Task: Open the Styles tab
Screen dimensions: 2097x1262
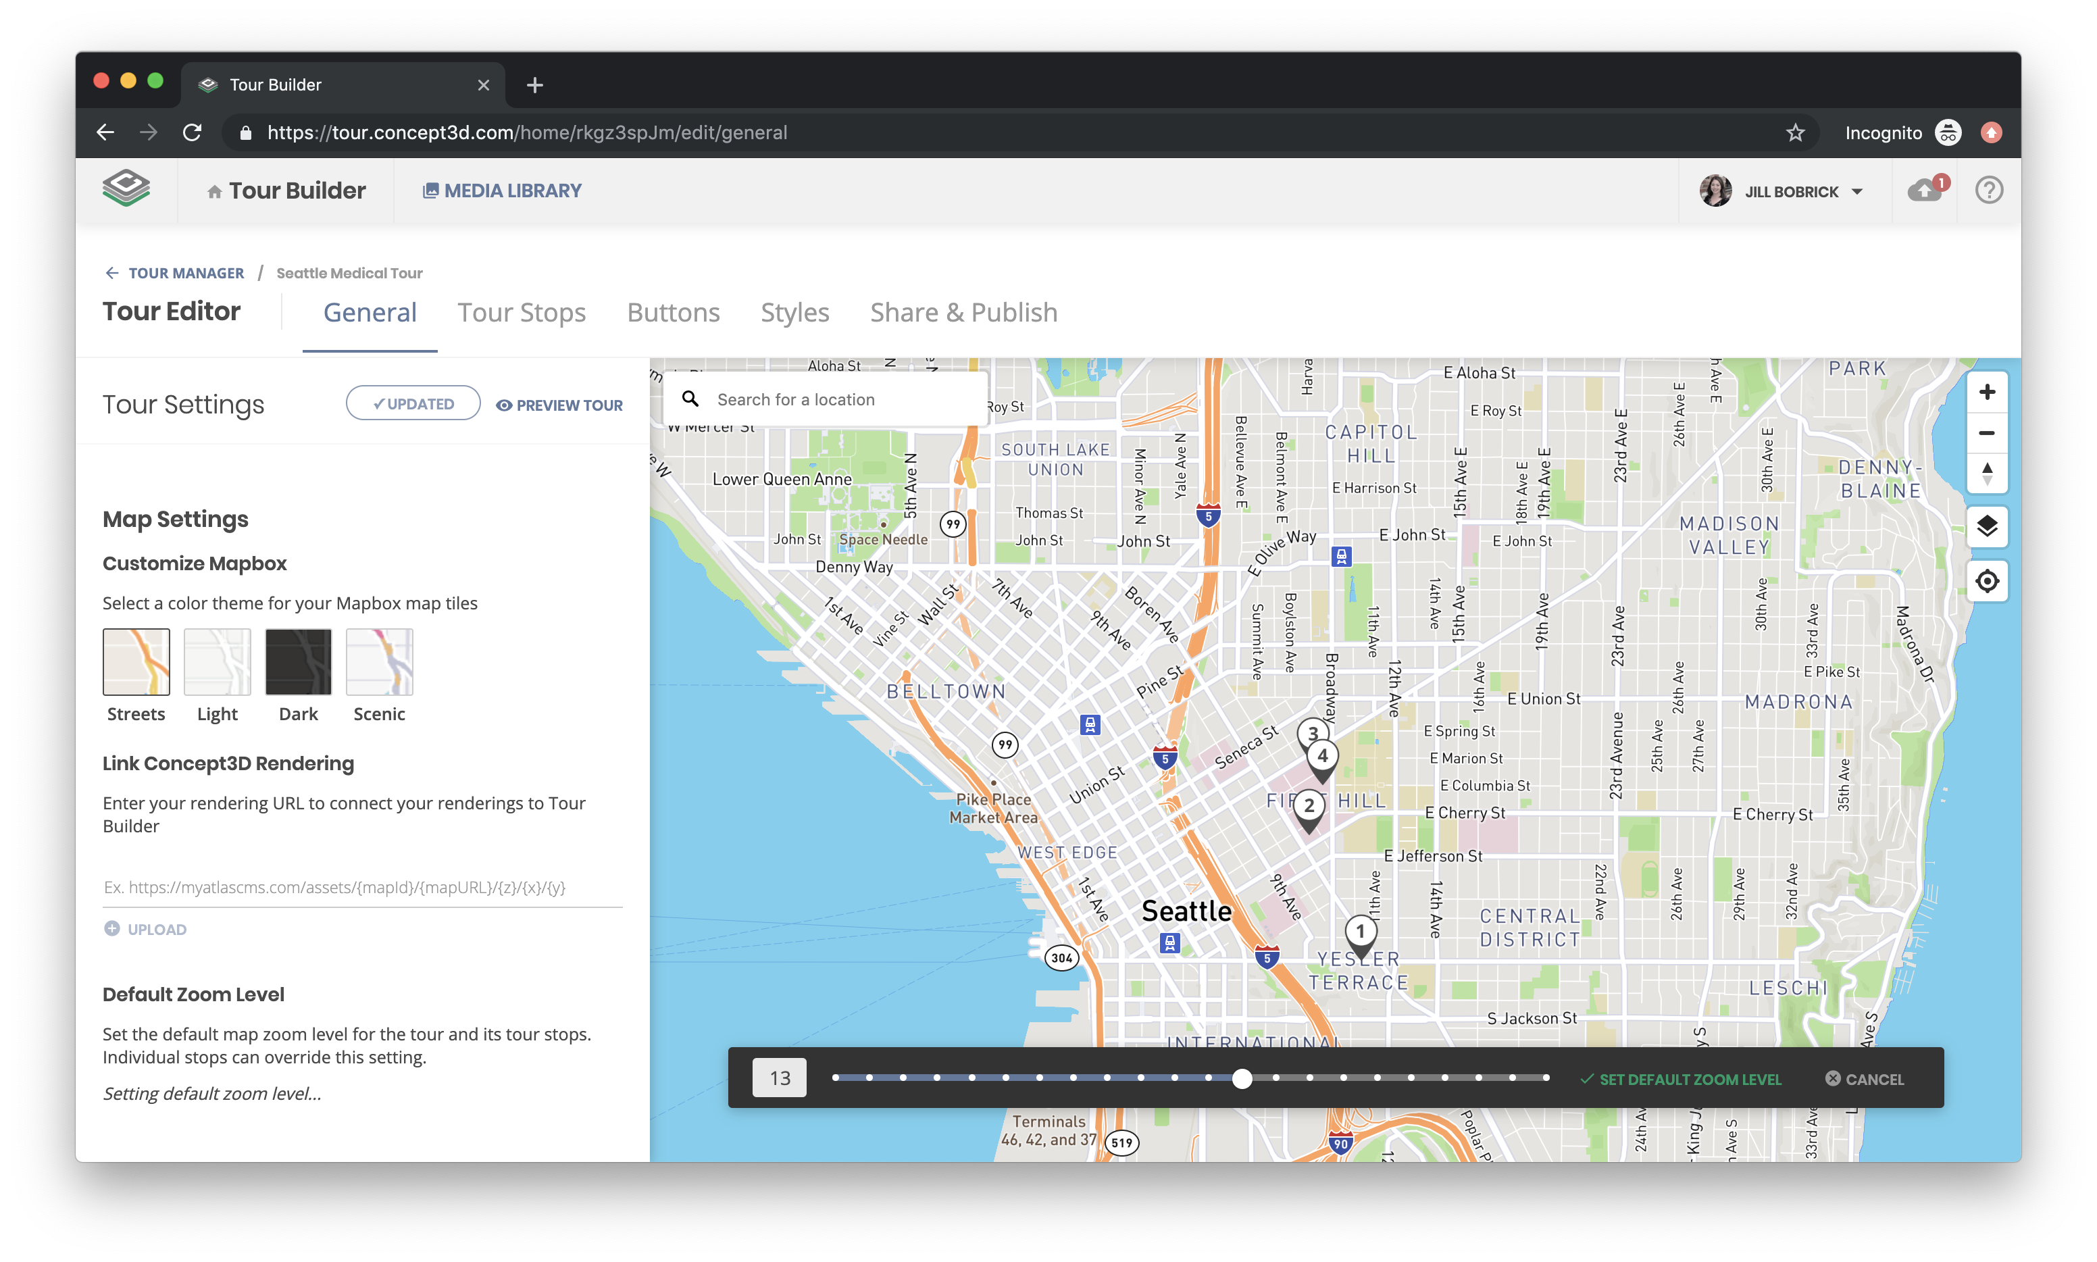Action: 794,312
